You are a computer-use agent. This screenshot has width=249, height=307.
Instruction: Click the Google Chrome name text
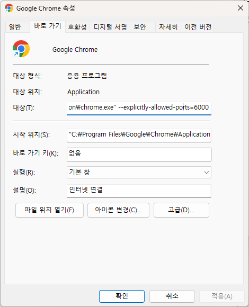75,50
